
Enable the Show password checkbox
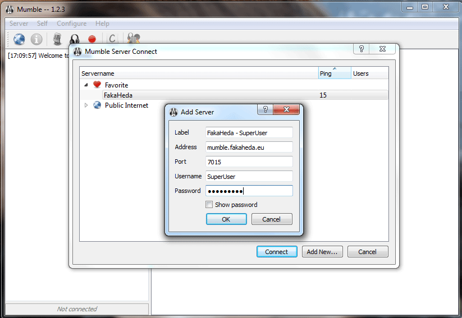click(x=209, y=205)
